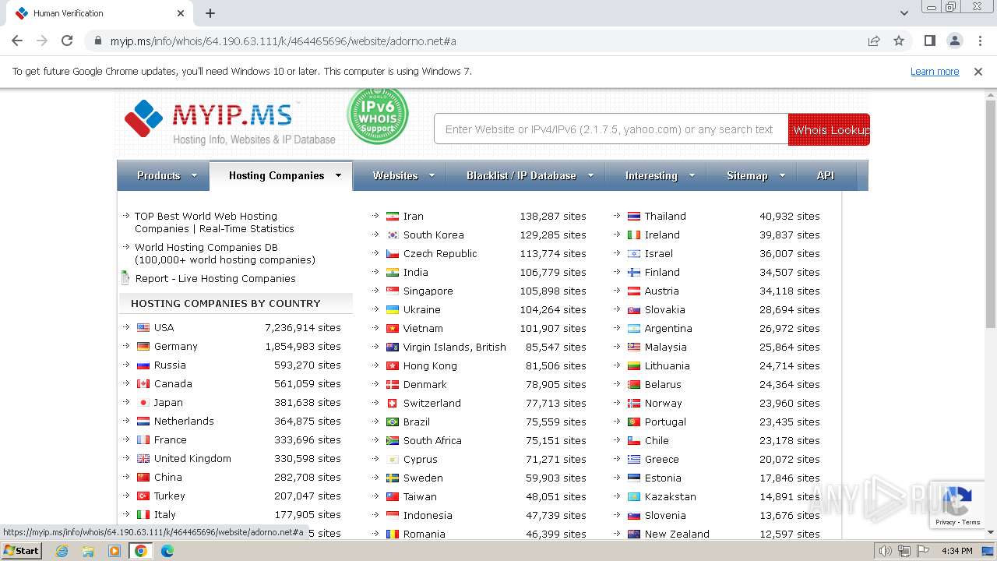The image size is (997, 561).
Task: Focus the website or IP search field
Action: [x=611, y=130]
